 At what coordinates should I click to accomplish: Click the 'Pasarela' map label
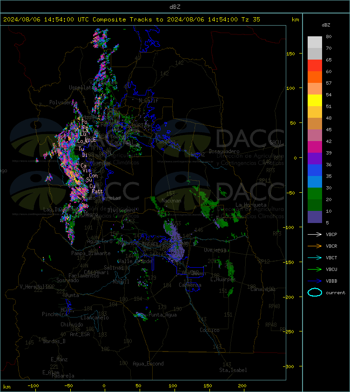[x=63, y=376]
